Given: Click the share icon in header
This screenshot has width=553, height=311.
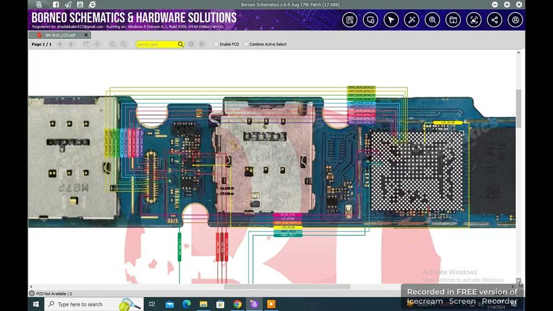Looking at the screenshot, I should pyautogui.click(x=494, y=20).
